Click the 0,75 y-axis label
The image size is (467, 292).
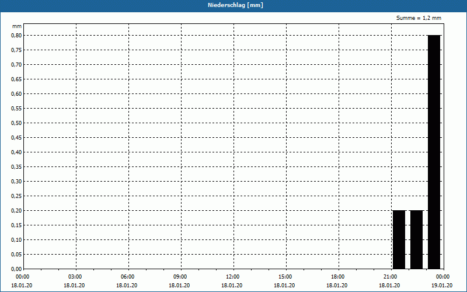point(16,50)
